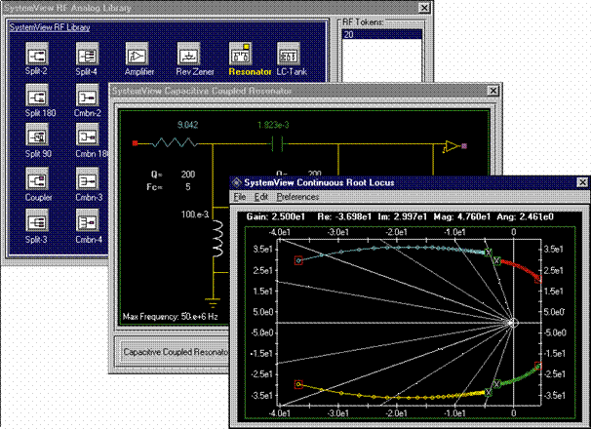591x429 pixels.
Task: Click the ground symbol in schematic
Action: click(213, 302)
